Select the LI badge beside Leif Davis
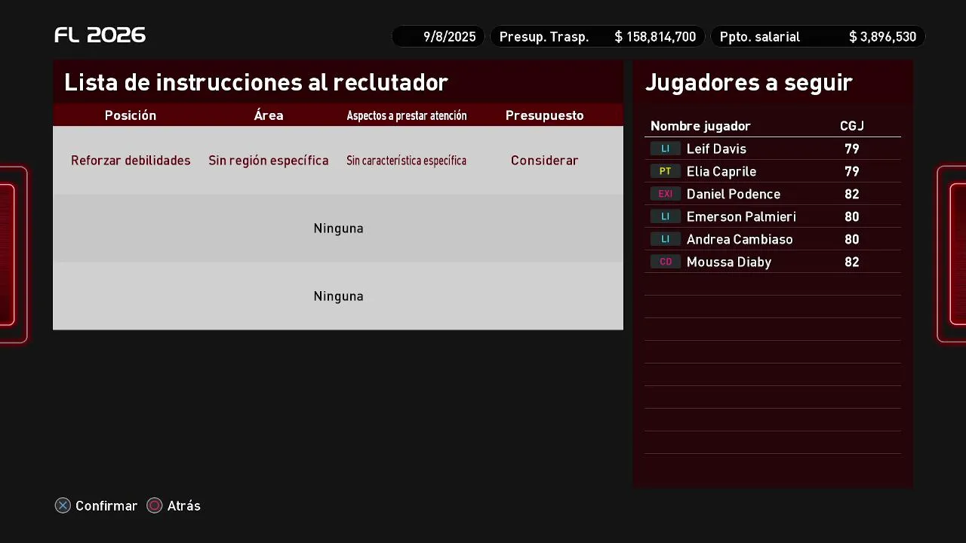Image resolution: width=966 pixels, height=543 pixels. [665, 149]
